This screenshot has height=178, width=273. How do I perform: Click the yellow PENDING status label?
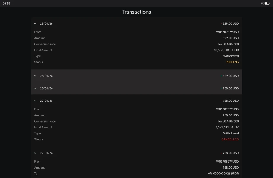pyautogui.click(x=232, y=62)
